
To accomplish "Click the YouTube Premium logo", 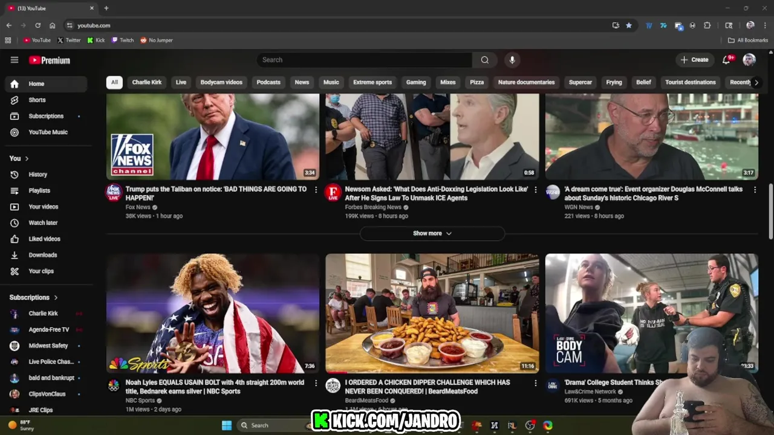I will pyautogui.click(x=50, y=60).
